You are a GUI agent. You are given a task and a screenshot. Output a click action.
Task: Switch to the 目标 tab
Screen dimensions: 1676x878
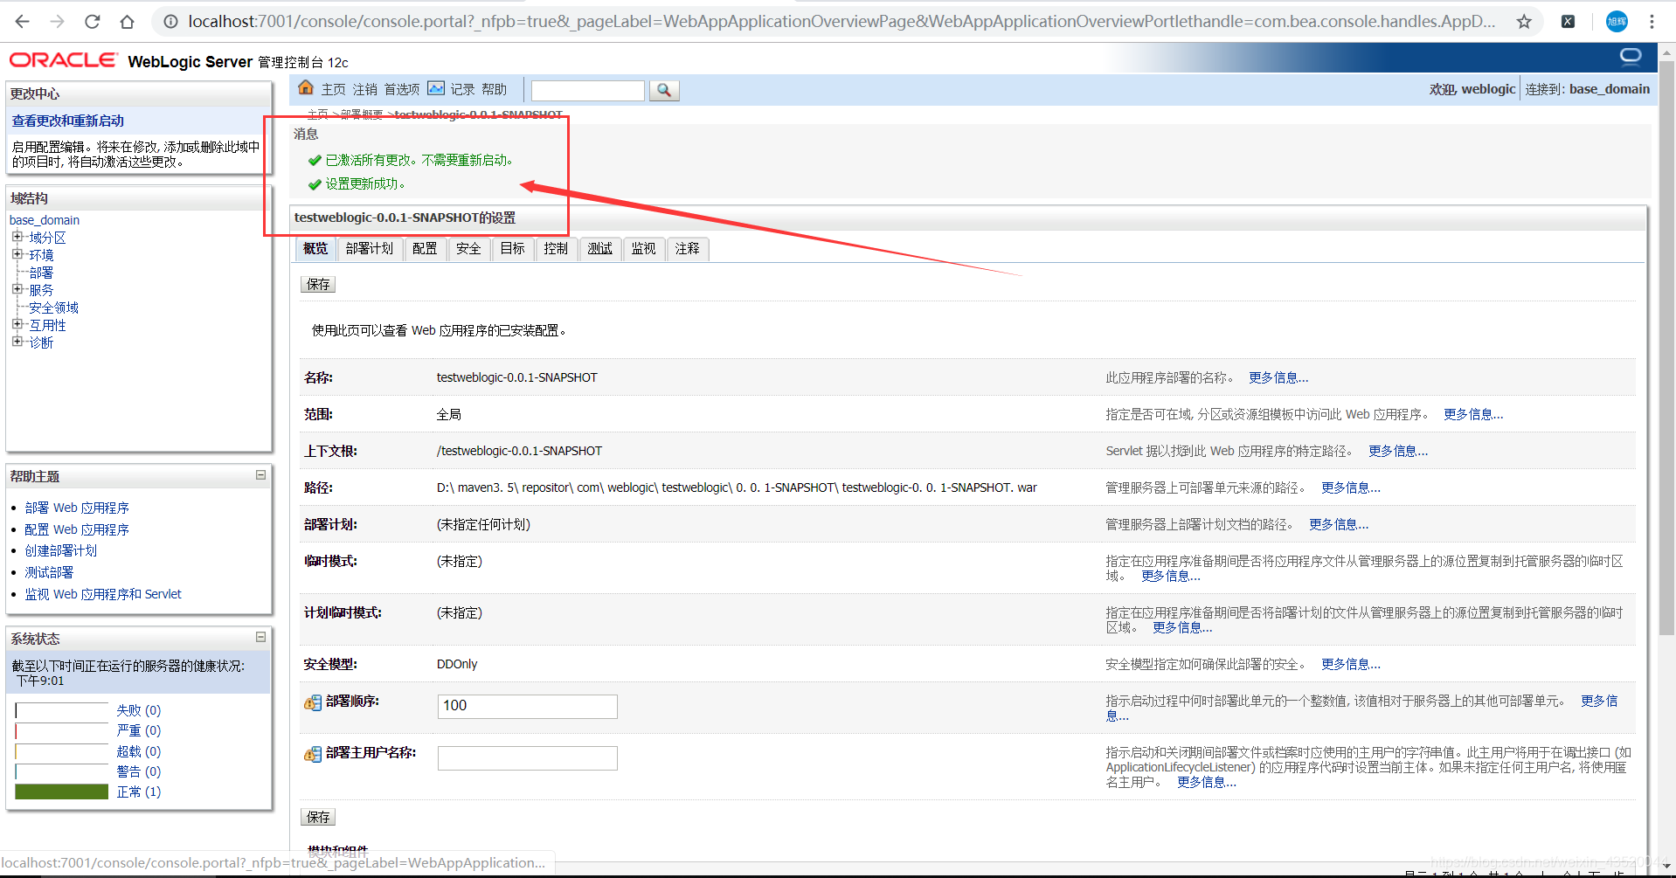pyautogui.click(x=513, y=249)
